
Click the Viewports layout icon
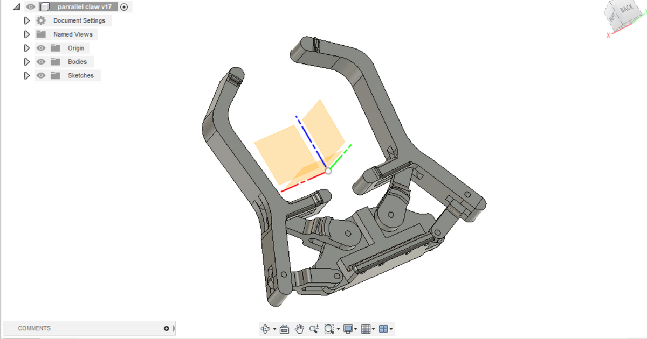pyautogui.click(x=383, y=329)
